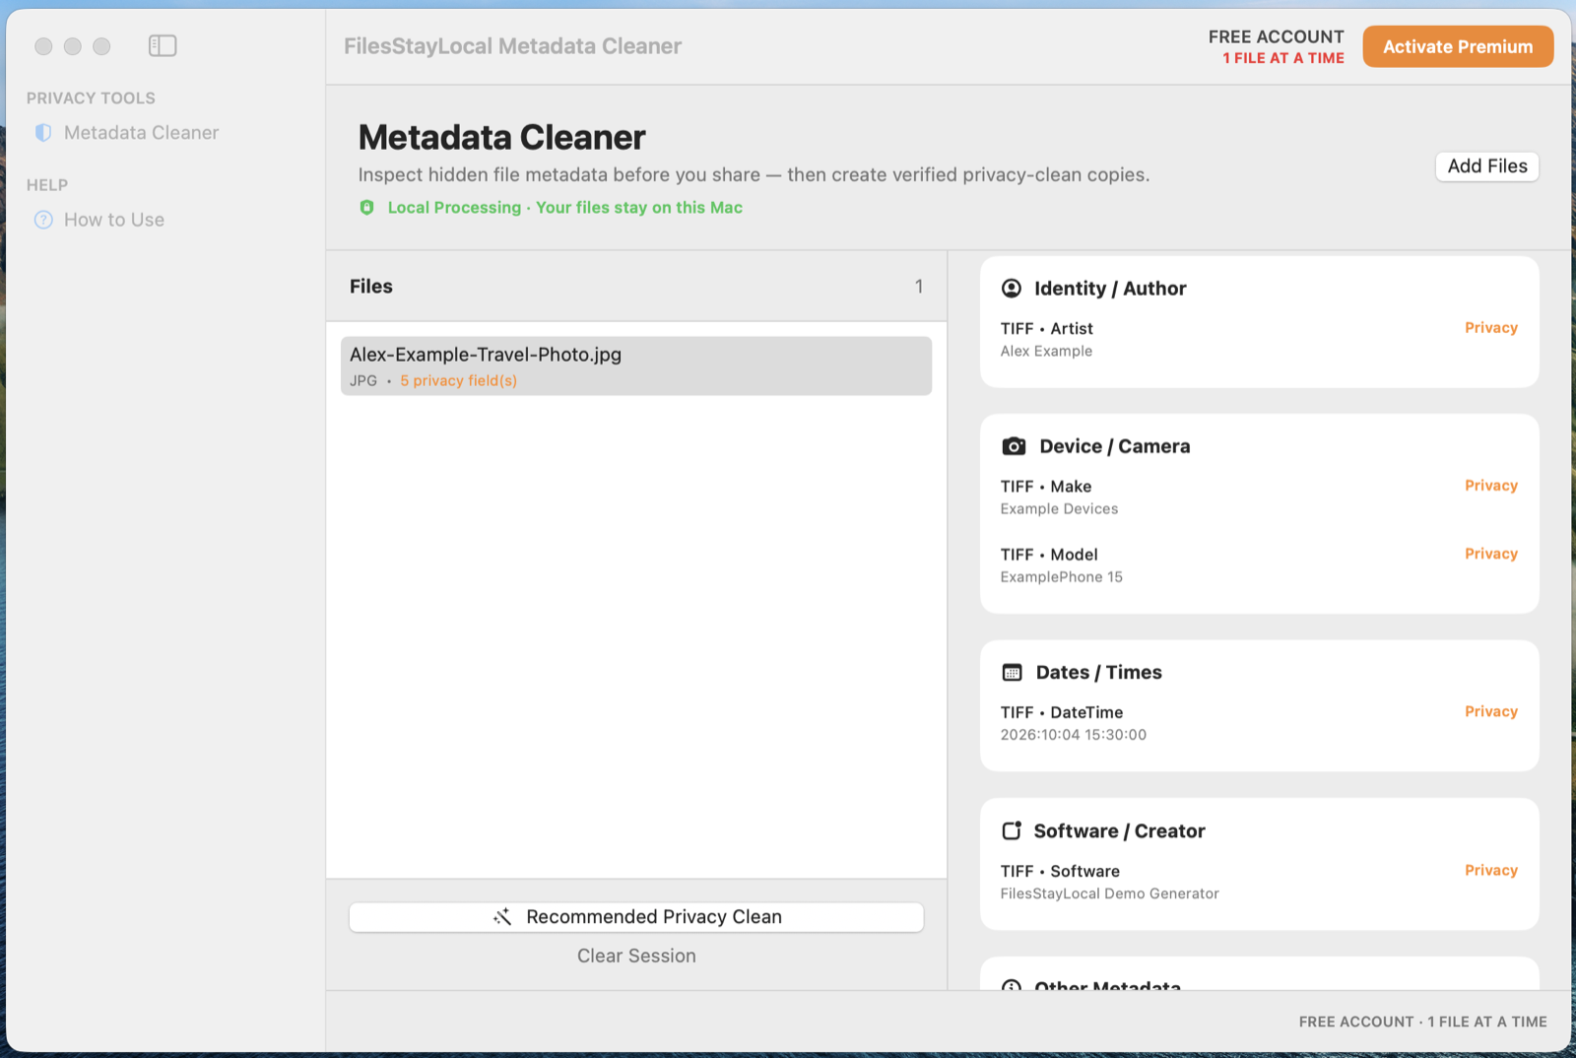Click the 'Dates / Times' heading
1576x1058 pixels.
pos(1098,672)
